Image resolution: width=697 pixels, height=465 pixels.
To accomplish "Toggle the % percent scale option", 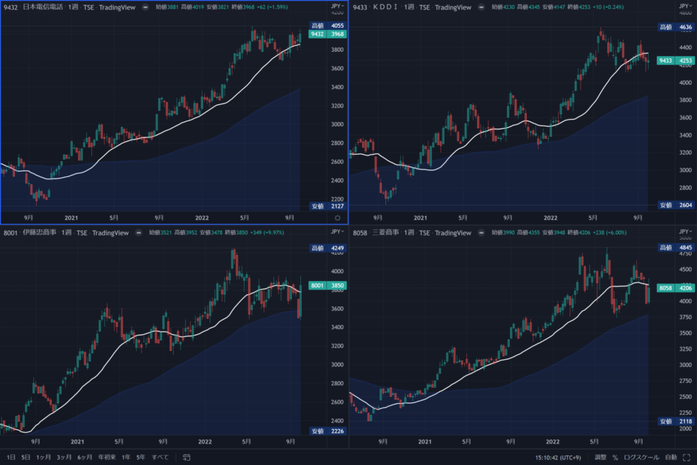I will tap(615, 458).
